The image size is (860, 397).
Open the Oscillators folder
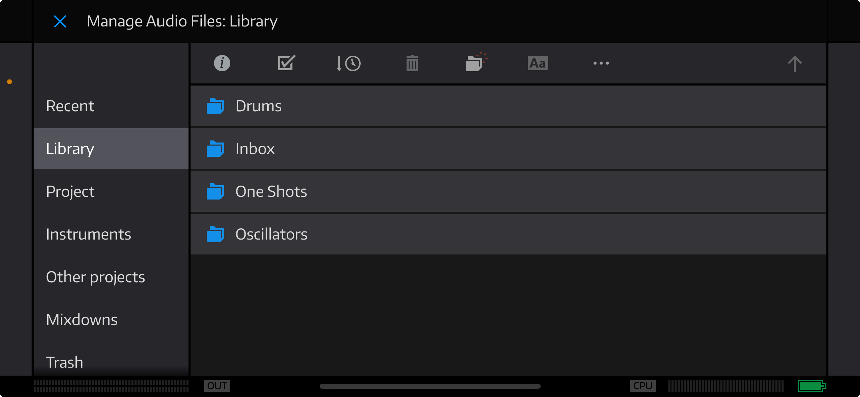pos(508,234)
